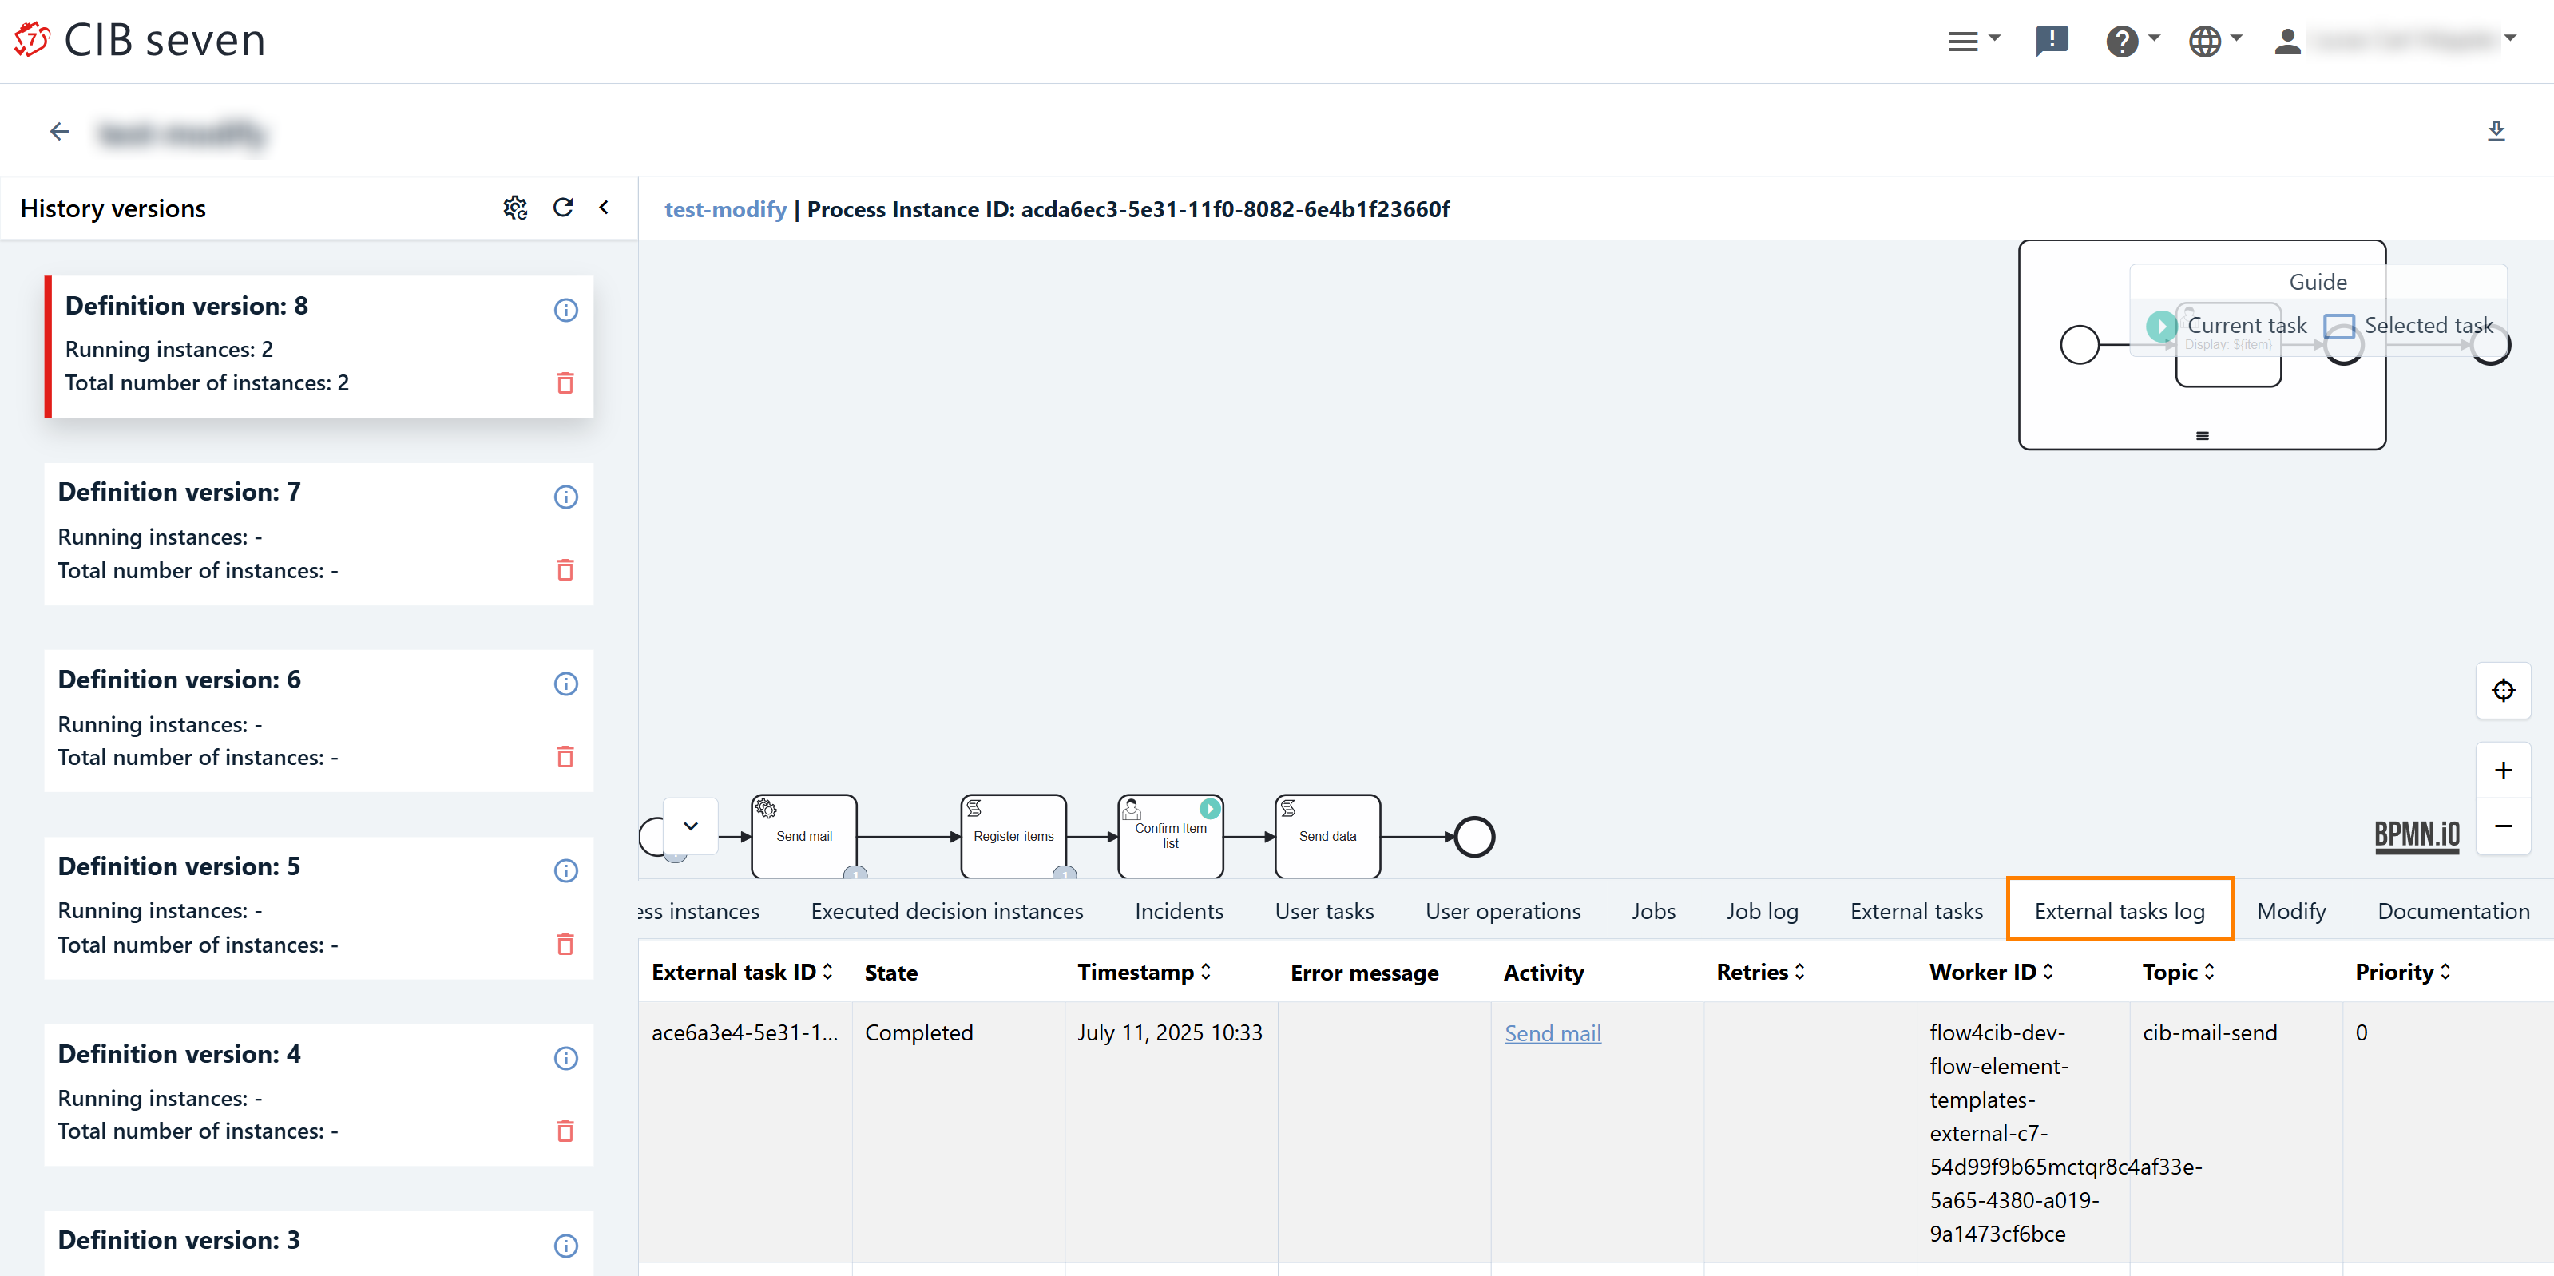Zoom out the BPMN diagram
The height and width of the screenshot is (1276, 2554).
tap(2502, 826)
